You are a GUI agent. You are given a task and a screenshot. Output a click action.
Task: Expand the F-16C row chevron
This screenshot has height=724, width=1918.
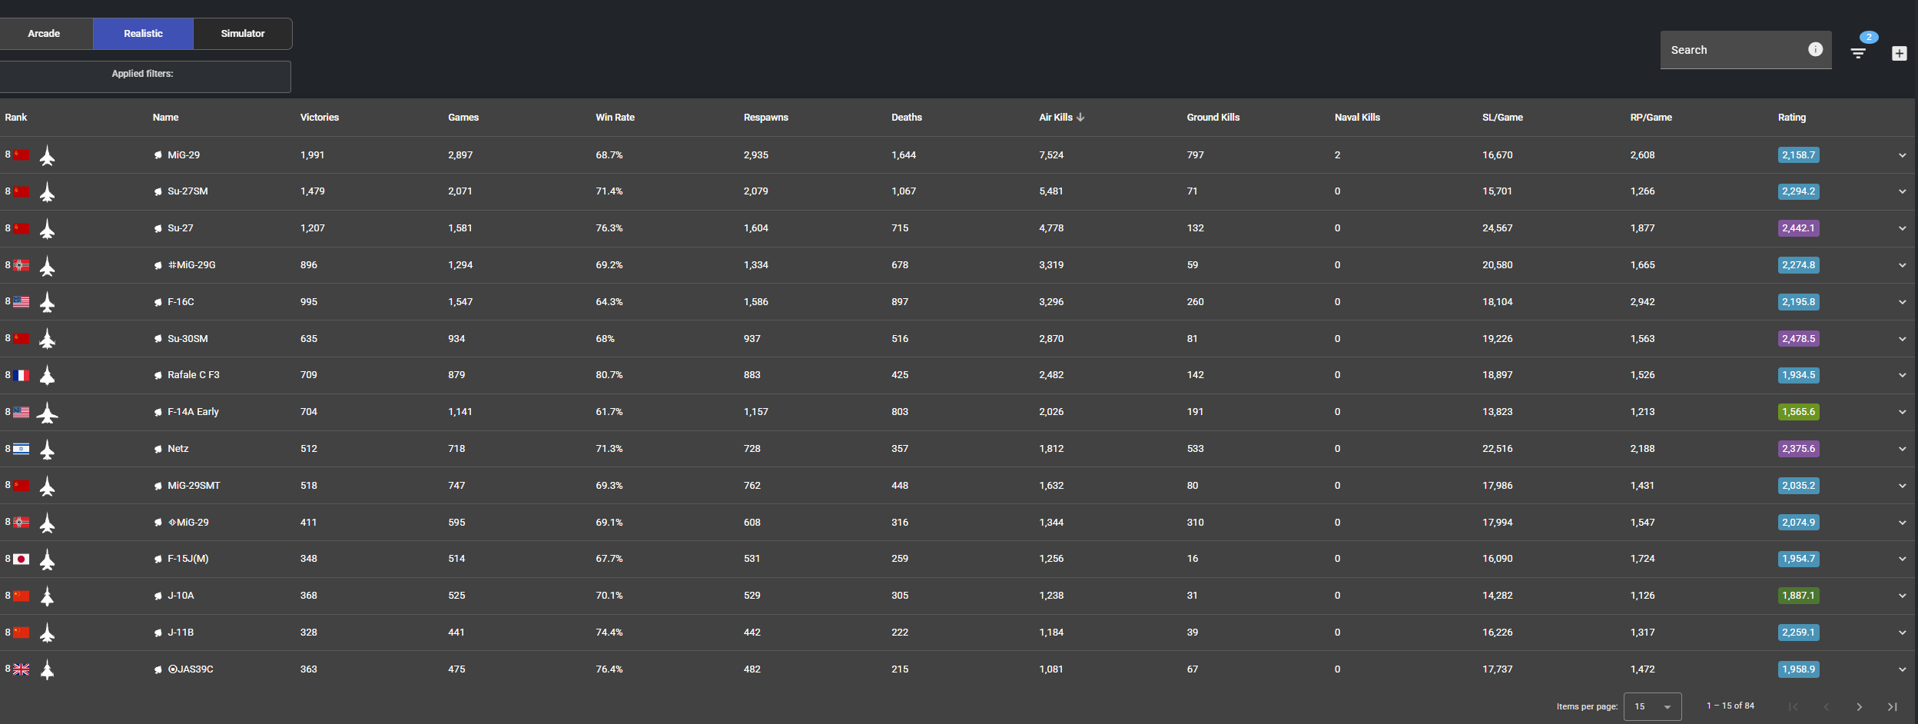tap(1902, 302)
